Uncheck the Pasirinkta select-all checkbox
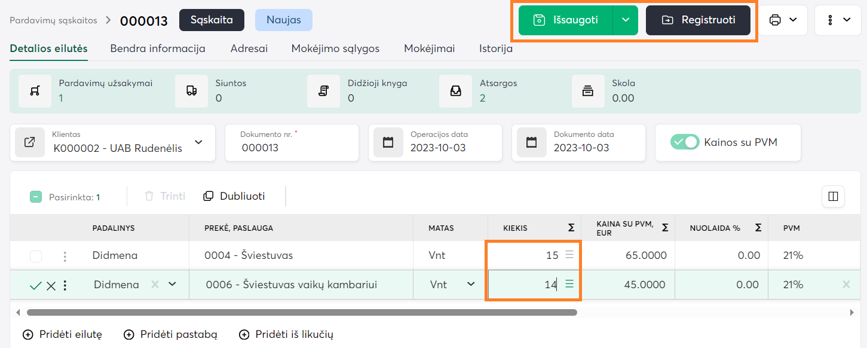The height and width of the screenshot is (348, 867). click(x=36, y=197)
